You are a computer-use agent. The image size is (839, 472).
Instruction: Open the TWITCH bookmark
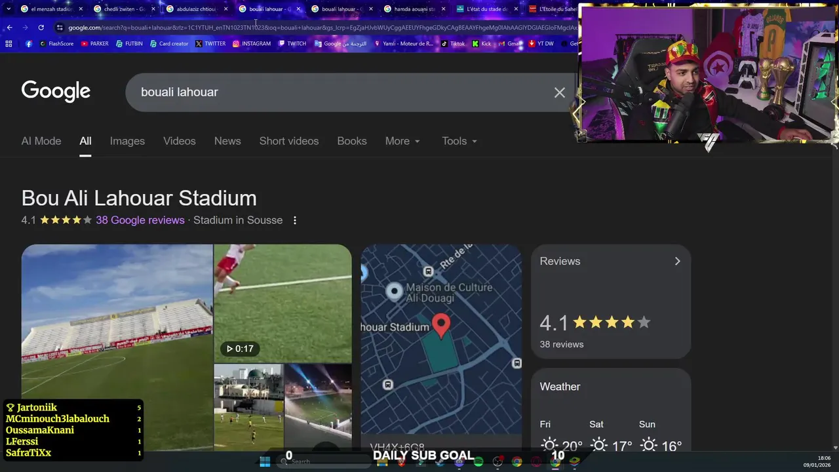point(292,44)
